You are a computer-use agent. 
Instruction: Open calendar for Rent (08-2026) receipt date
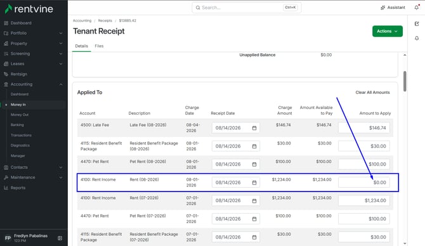pos(254,183)
